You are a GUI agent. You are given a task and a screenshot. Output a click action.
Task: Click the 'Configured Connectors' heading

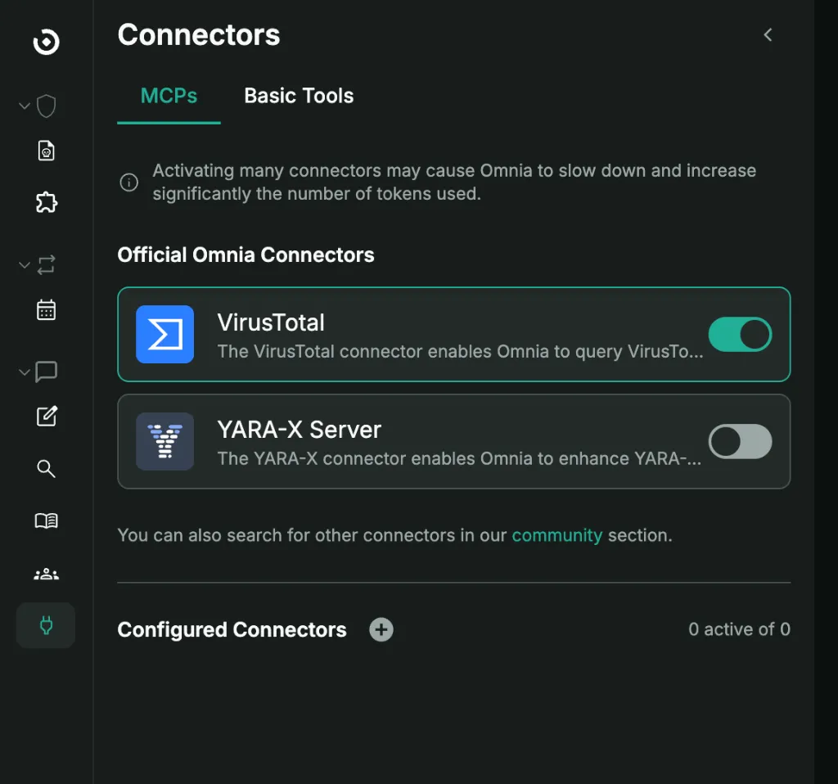tap(232, 630)
